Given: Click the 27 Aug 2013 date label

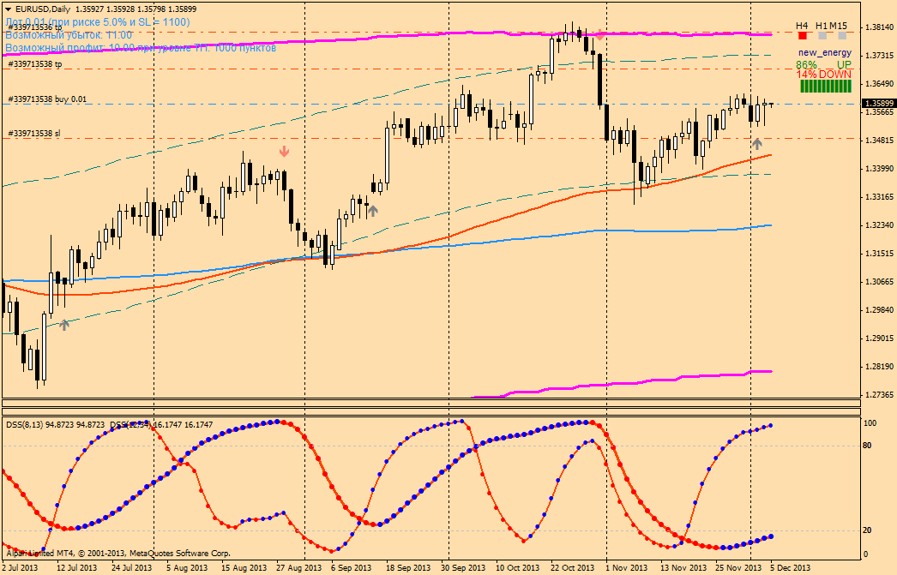Looking at the screenshot, I should pos(298,567).
